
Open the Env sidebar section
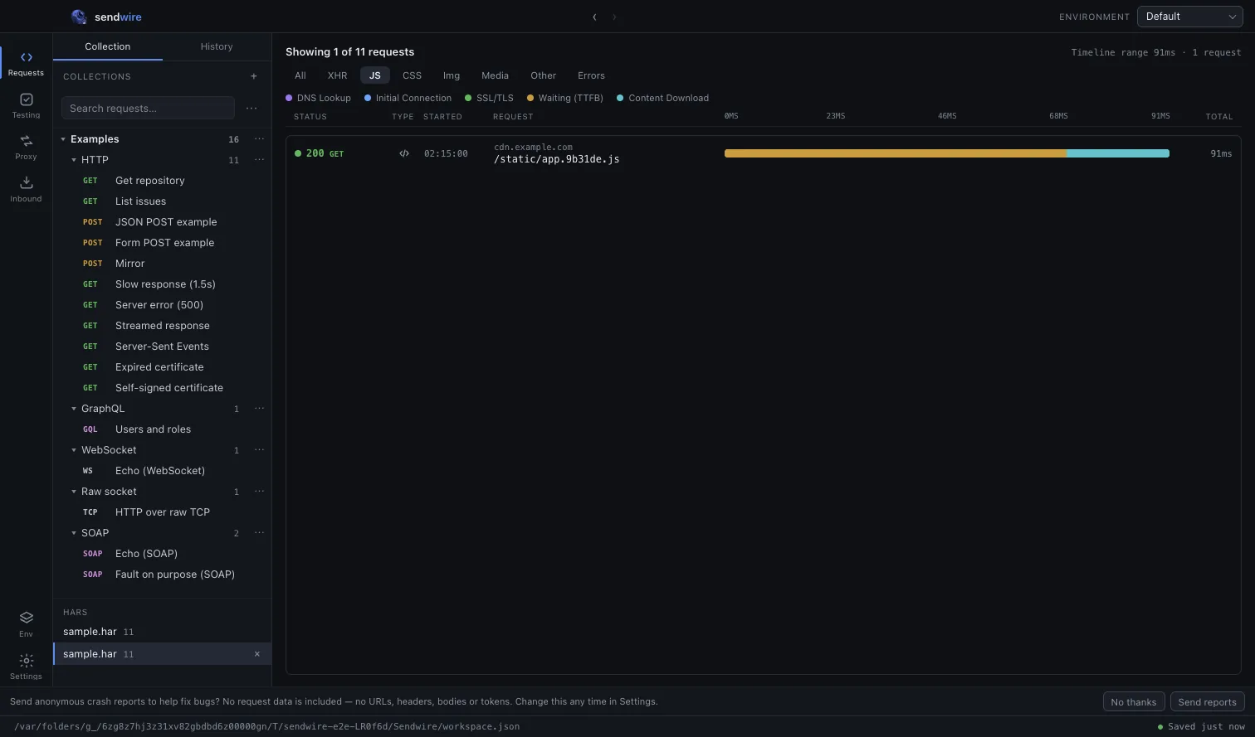26,624
